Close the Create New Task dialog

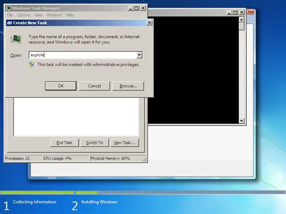click(x=149, y=23)
